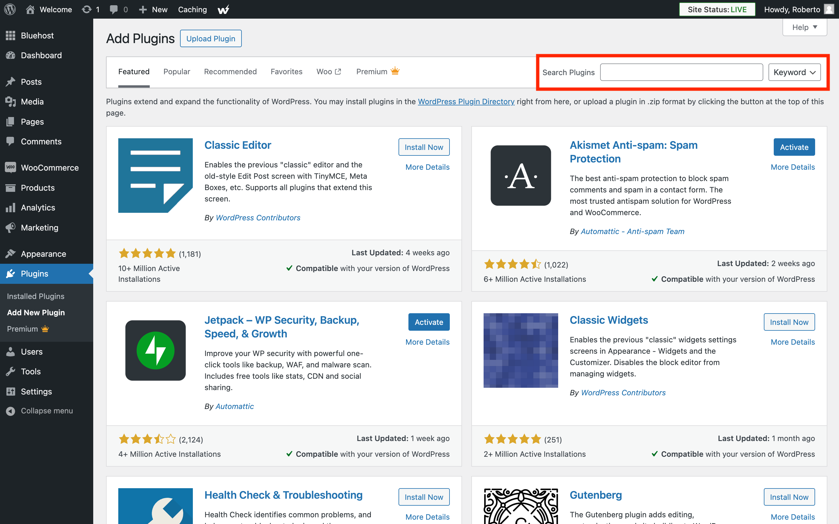
Task: Click the Collapse menu arrow icon
Action: click(x=10, y=411)
